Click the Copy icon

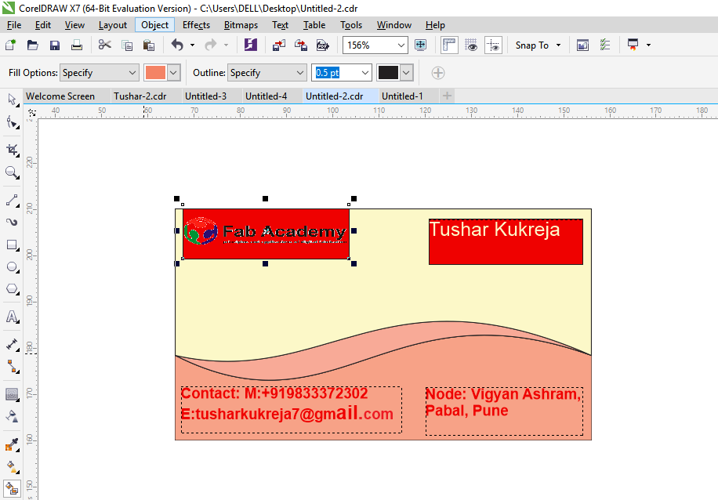click(x=127, y=45)
